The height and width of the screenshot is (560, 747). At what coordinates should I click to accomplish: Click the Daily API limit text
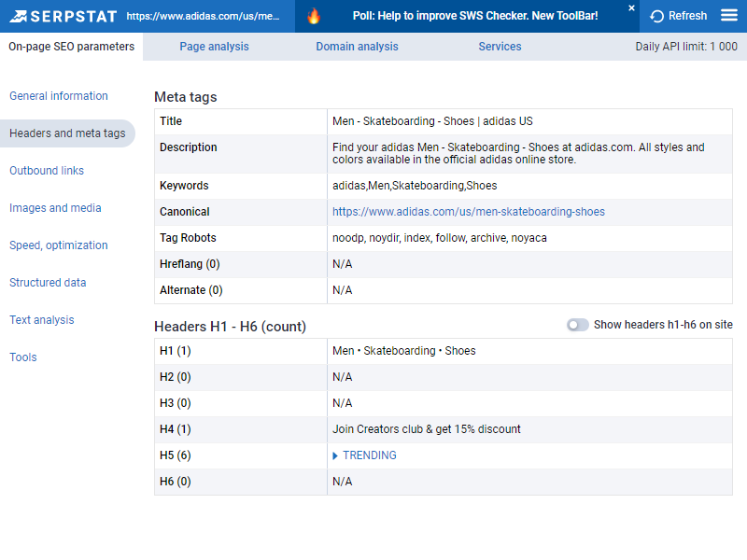(686, 46)
